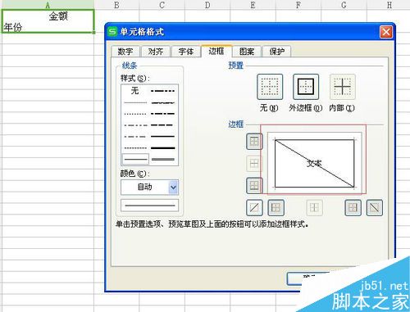Choose the thin dash-dot line style
Screen dimensions: 410x312
coord(135,137)
